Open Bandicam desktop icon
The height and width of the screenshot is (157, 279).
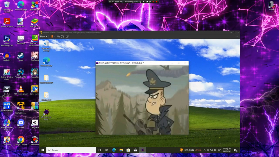[x=35, y=141]
